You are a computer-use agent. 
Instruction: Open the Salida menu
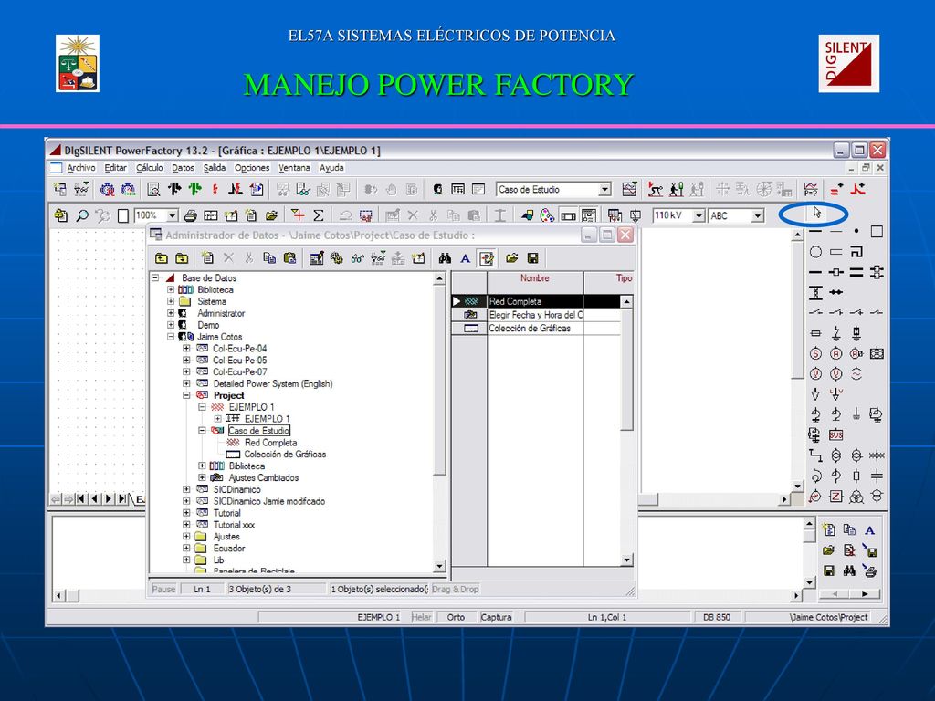coord(215,168)
